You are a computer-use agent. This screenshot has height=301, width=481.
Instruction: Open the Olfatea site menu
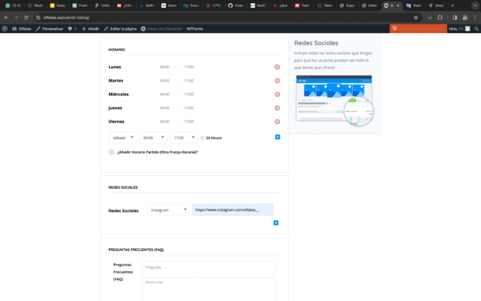pos(21,29)
